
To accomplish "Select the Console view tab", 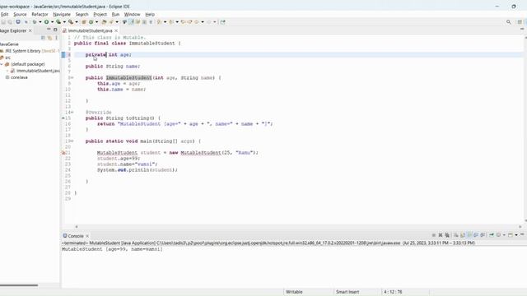I will [x=76, y=236].
